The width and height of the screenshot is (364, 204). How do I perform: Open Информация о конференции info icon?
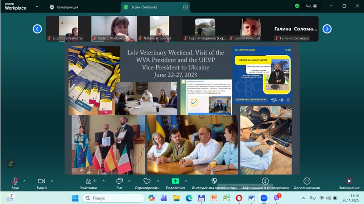point(265,181)
